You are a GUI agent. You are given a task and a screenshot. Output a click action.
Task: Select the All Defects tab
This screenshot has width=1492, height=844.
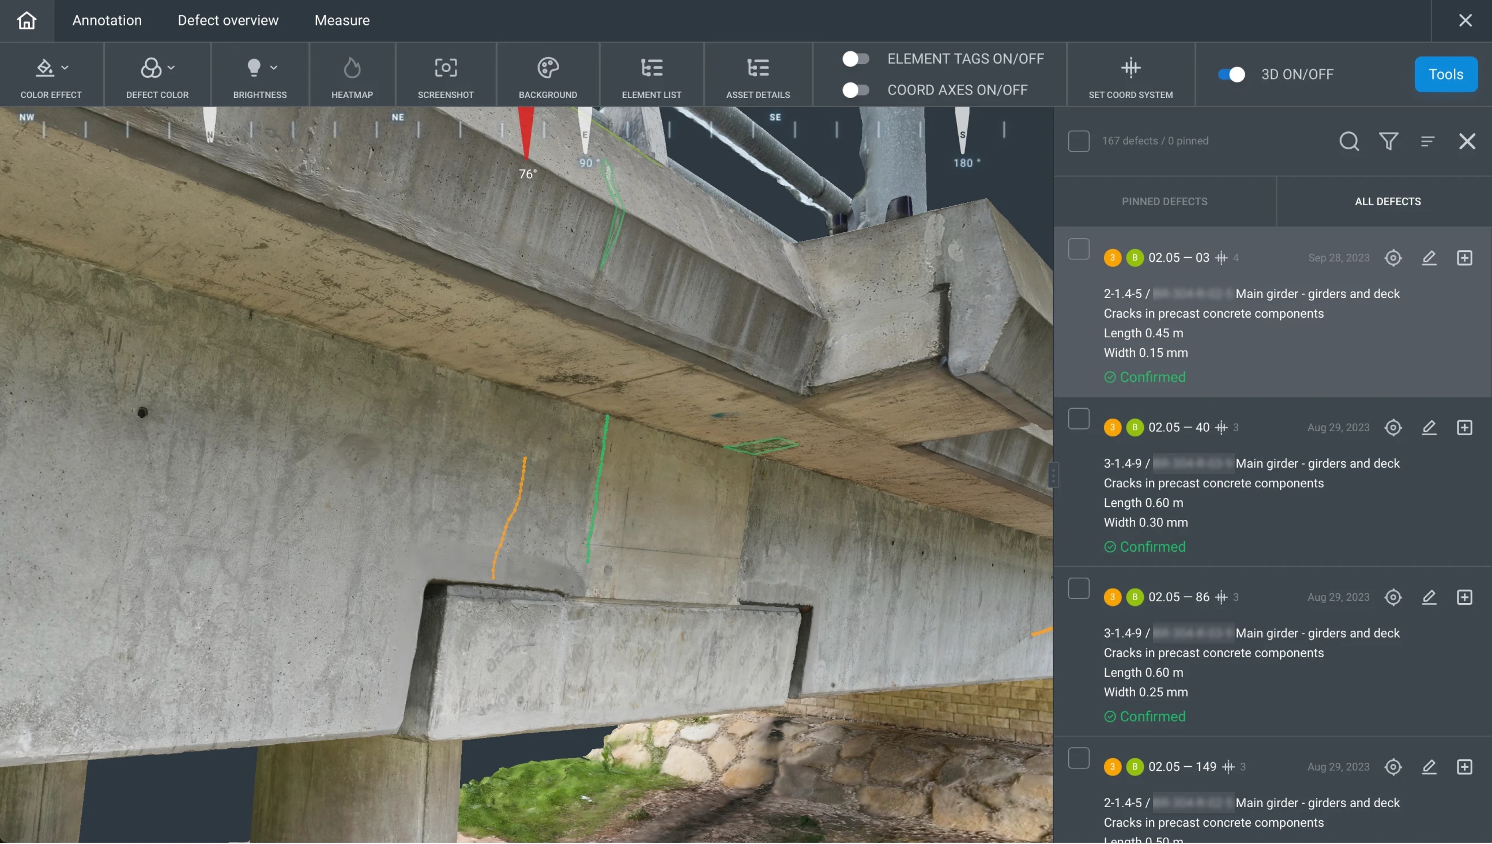[1387, 202]
